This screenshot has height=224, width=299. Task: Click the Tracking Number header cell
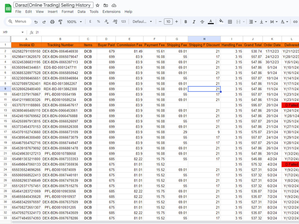[x=60, y=45]
